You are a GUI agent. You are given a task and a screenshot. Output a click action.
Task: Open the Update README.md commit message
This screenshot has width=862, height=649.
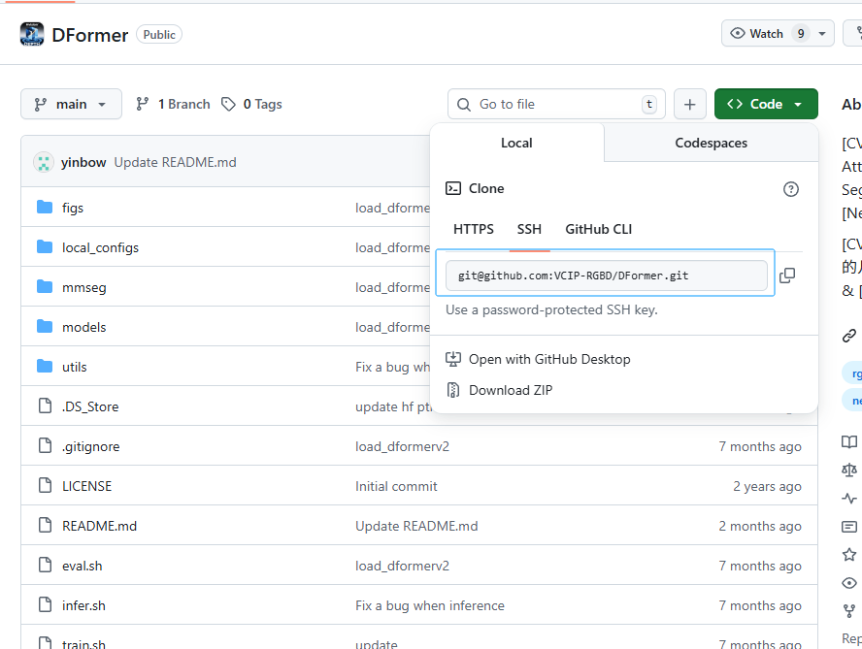[x=176, y=162]
